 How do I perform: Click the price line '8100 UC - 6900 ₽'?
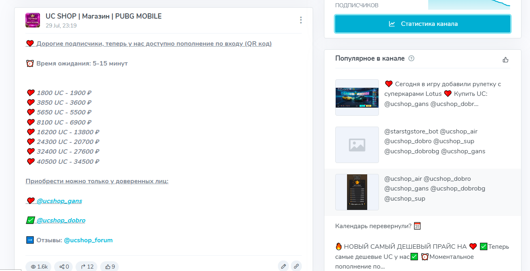pyautogui.click(x=64, y=122)
